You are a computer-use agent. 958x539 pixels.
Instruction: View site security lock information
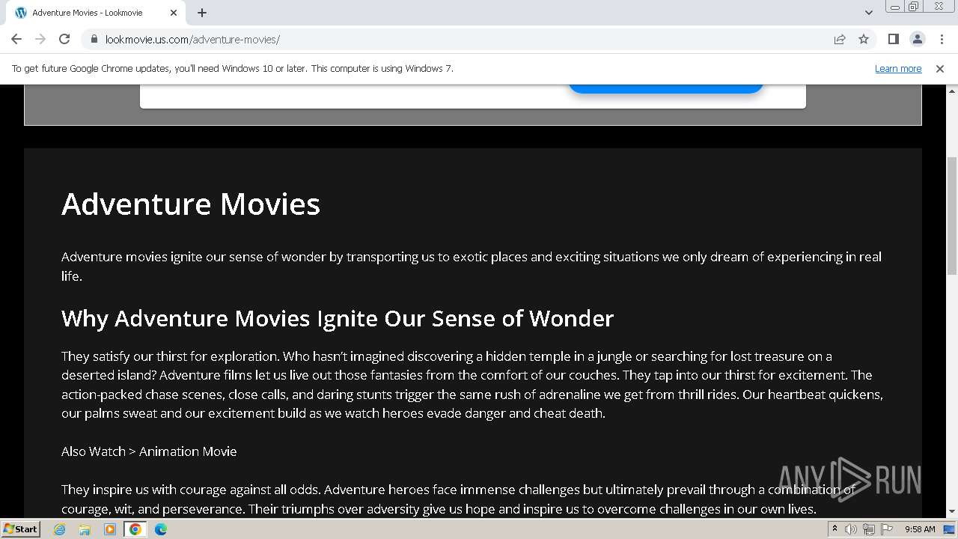pos(94,39)
